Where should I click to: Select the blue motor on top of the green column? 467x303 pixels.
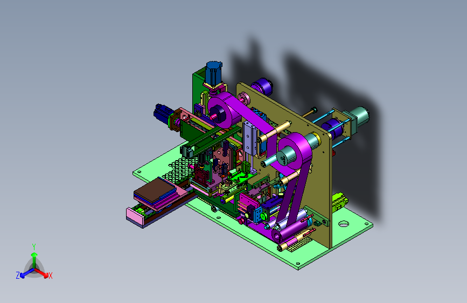pos(214,73)
